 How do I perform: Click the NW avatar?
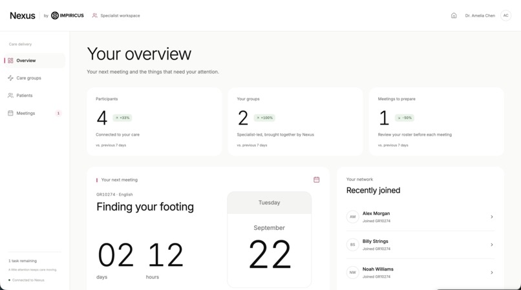tap(352, 273)
